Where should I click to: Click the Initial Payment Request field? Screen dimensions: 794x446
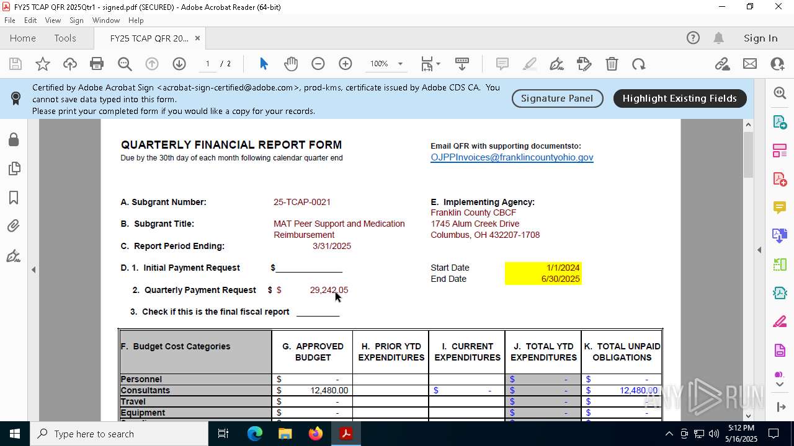pos(309,268)
